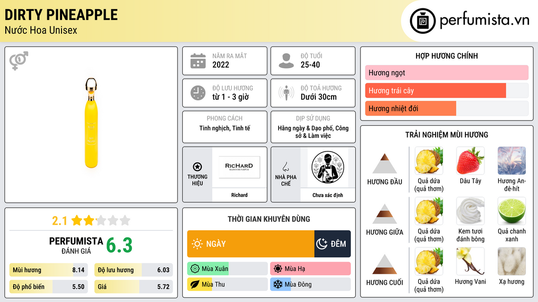The image size is (538, 302).
Task: Select the Xạ hương musk note
Action: [x=512, y=261]
